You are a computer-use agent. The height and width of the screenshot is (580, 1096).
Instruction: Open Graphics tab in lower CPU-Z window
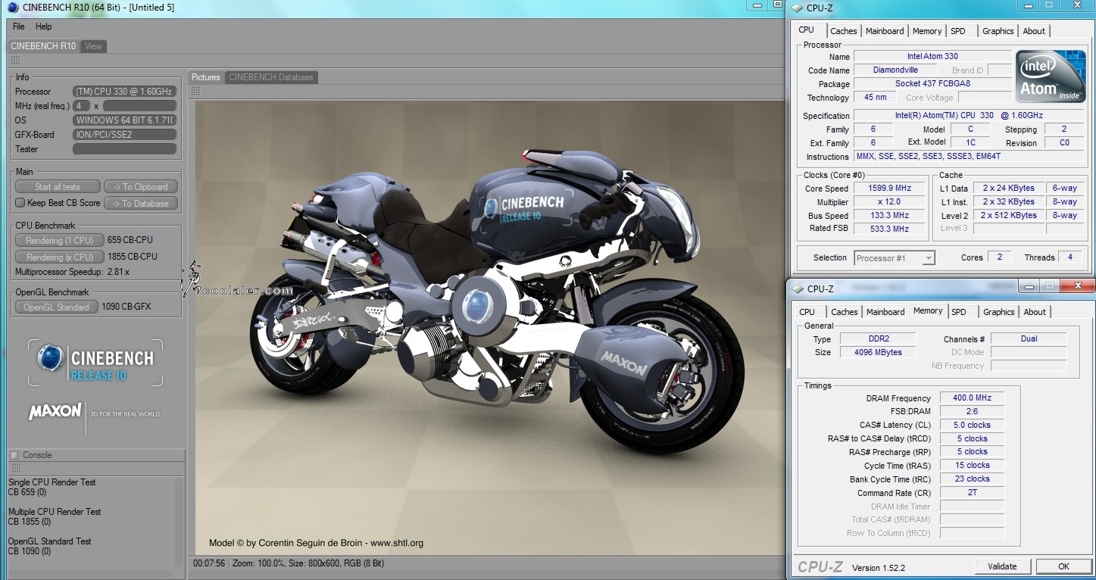[x=998, y=312]
